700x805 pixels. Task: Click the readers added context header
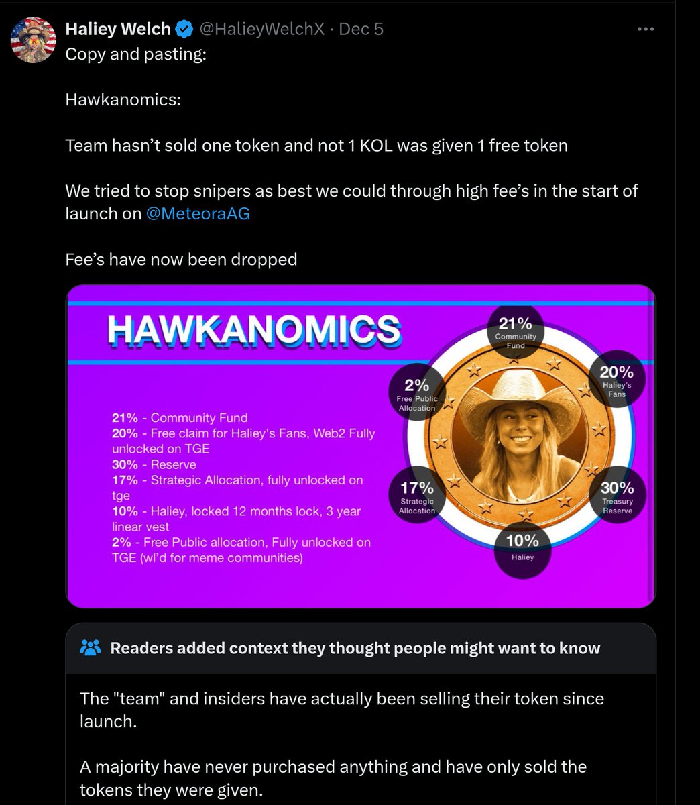point(355,648)
